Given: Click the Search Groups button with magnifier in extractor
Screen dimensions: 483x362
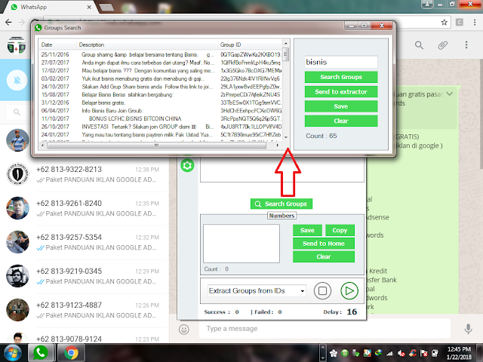Looking at the screenshot, I should tap(281, 204).
